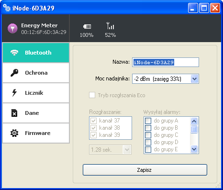The image size is (223, 190).
Task: Click the purple Energy Meter plug icon
Action: click(12, 28)
